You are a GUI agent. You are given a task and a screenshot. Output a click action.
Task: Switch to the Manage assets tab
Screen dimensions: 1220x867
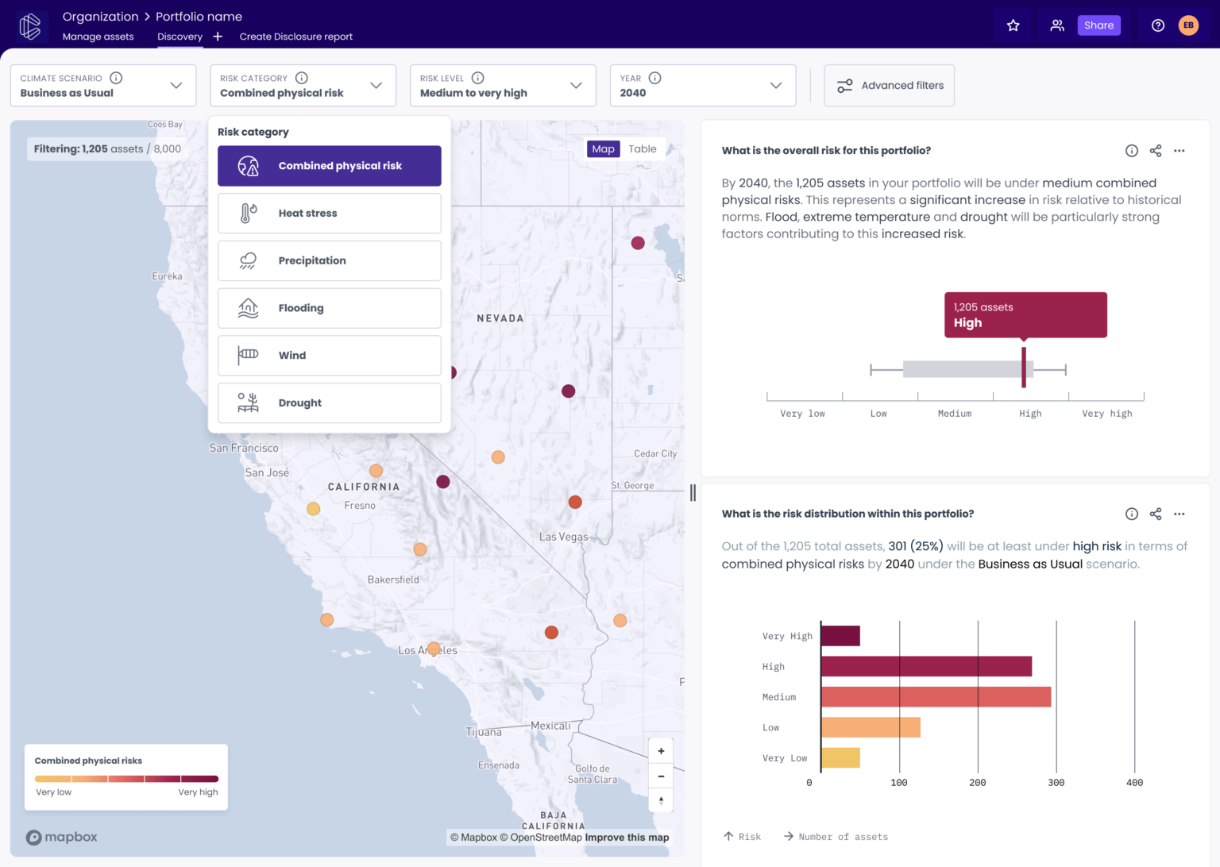click(x=98, y=36)
